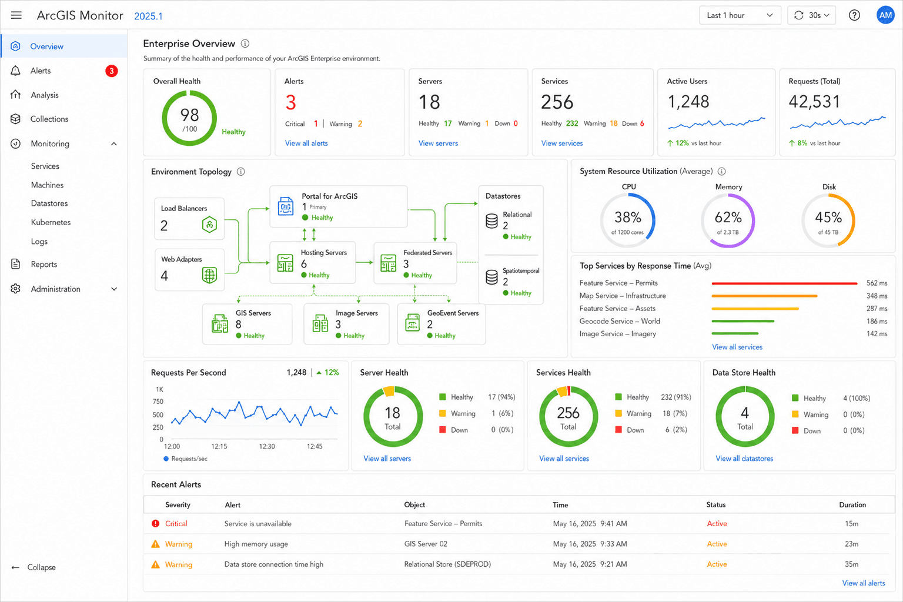Click View all alerts in Alerts card
The image size is (903, 602).
[x=306, y=143]
